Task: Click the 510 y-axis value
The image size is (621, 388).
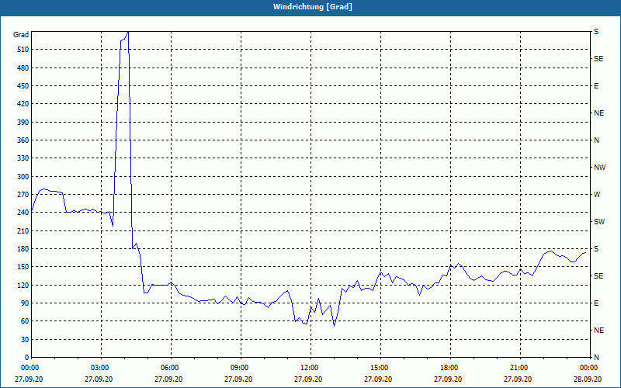Action: click(x=23, y=50)
